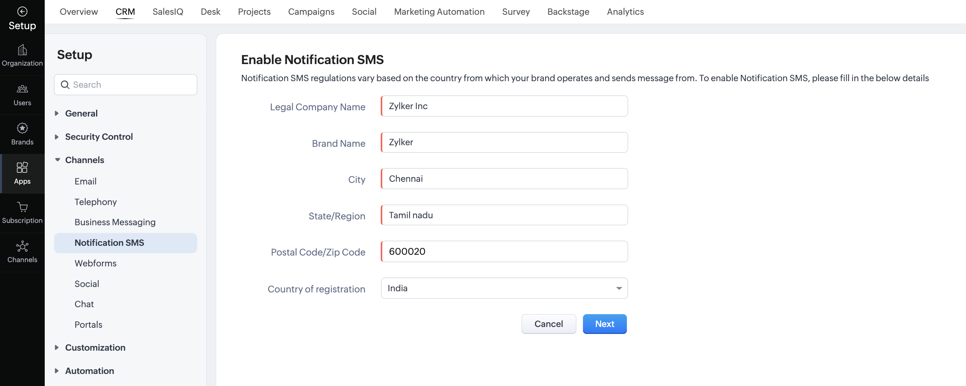The image size is (966, 386).
Task: Click the Next button
Action: (x=604, y=324)
